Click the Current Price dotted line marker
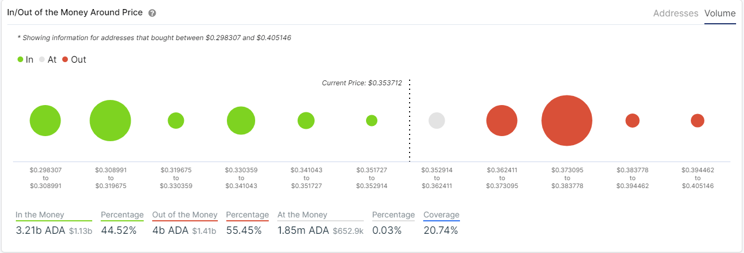 click(x=409, y=120)
